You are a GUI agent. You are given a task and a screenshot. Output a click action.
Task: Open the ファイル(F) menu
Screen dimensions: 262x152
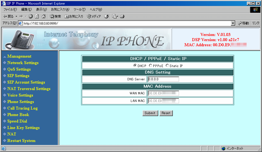(10, 9)
